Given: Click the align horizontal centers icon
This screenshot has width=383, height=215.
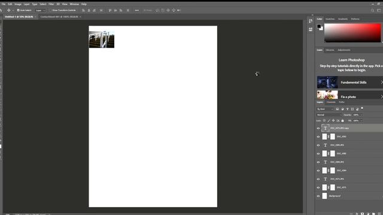Looking at the screenshot, I should pos(89,10).
